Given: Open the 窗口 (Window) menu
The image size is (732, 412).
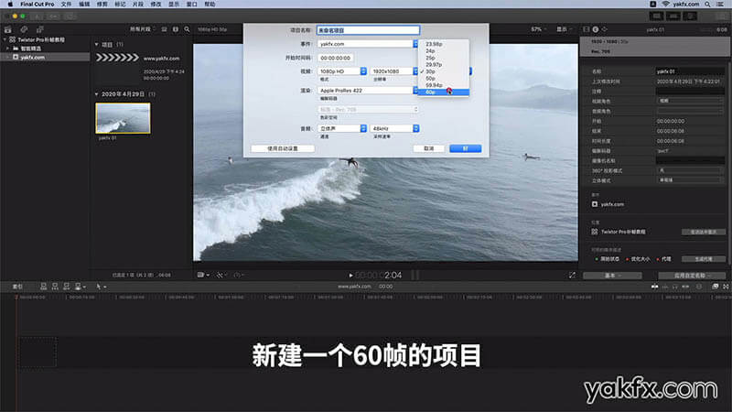Looking at the screenshot, I should pos(192,4).
